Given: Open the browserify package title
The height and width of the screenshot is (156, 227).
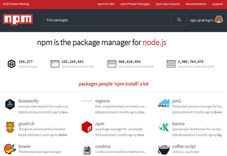Looking at the screenshot, I should pyautogui.click(x=29, y=101).
